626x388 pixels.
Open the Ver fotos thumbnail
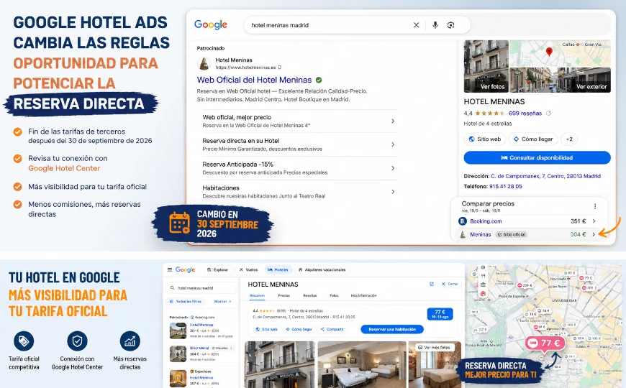pos(486,66)
